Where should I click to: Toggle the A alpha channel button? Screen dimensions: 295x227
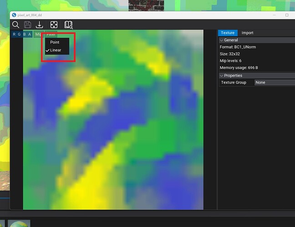tap(31, 35)
